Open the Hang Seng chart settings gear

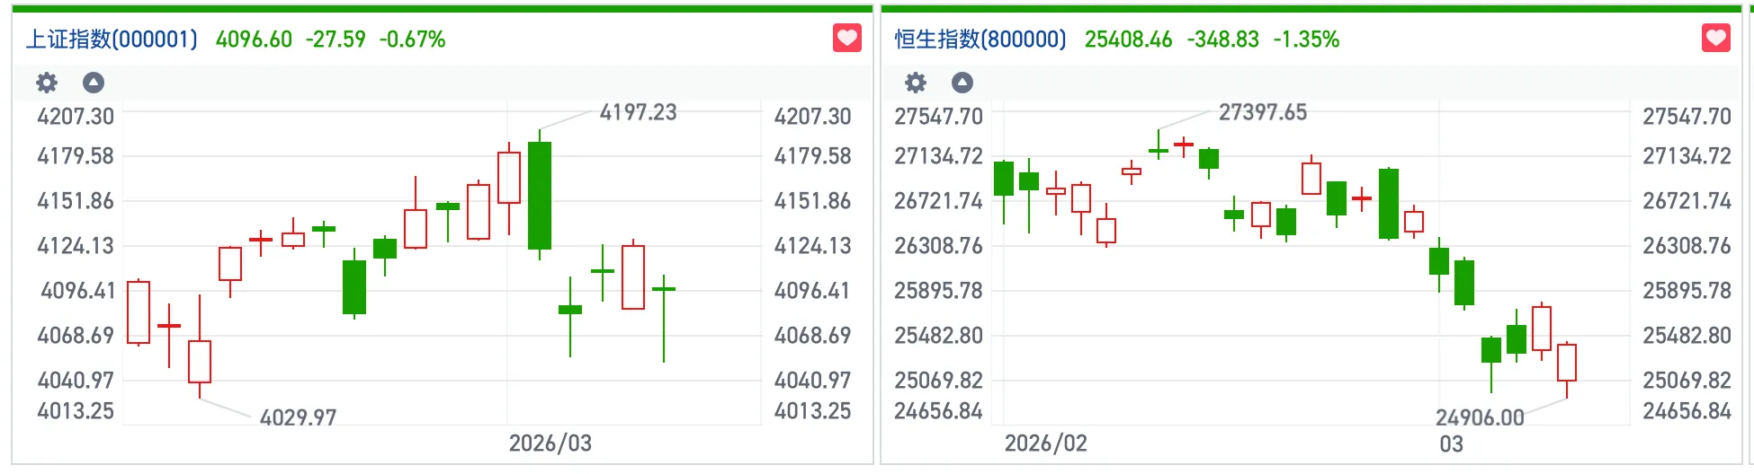[916, 83]
